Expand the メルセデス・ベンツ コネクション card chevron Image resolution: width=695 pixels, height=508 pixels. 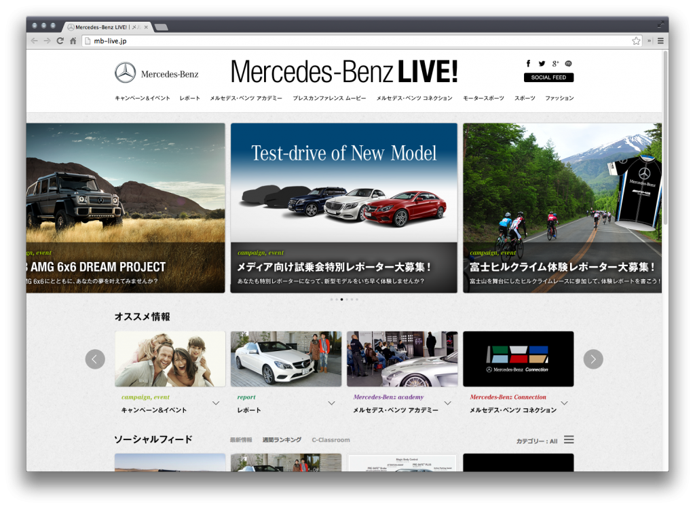coord(564,403)
